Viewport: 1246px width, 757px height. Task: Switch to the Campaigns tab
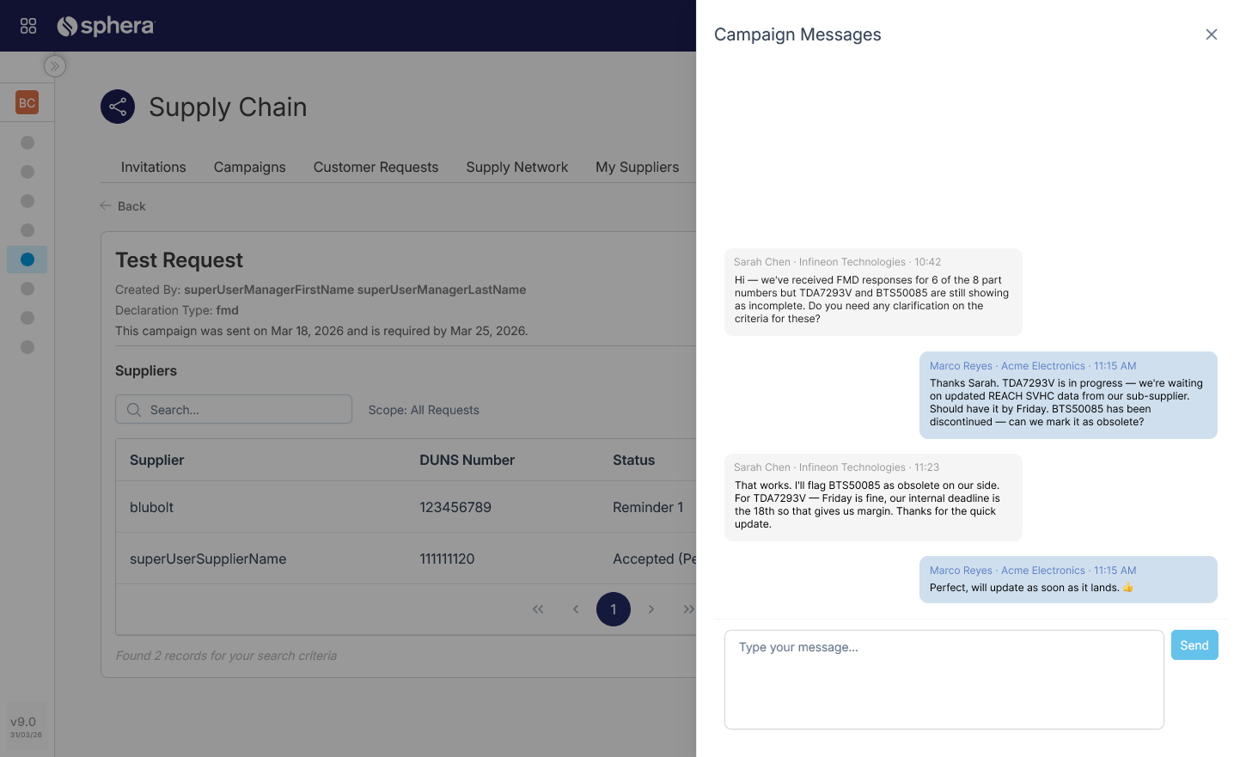(249, 167)
